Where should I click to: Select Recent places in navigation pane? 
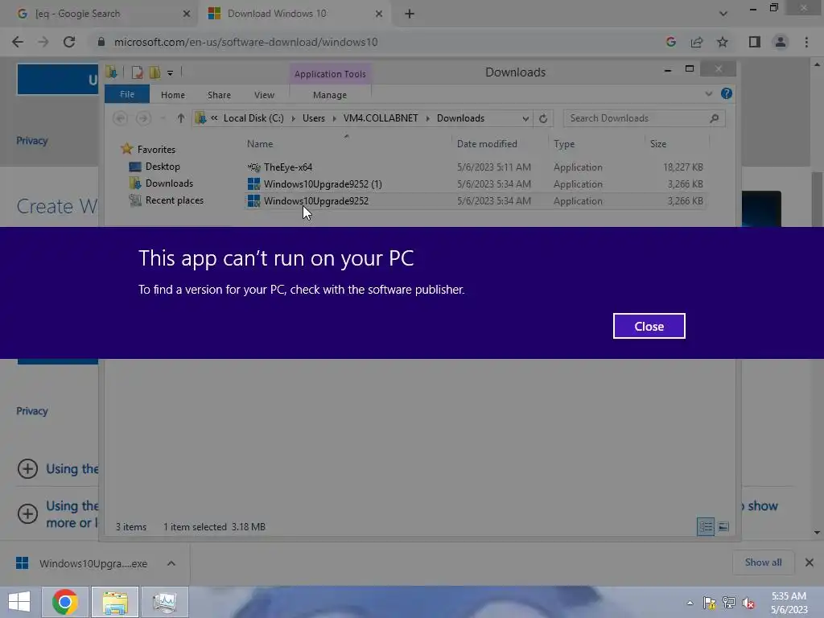(174, 200)
